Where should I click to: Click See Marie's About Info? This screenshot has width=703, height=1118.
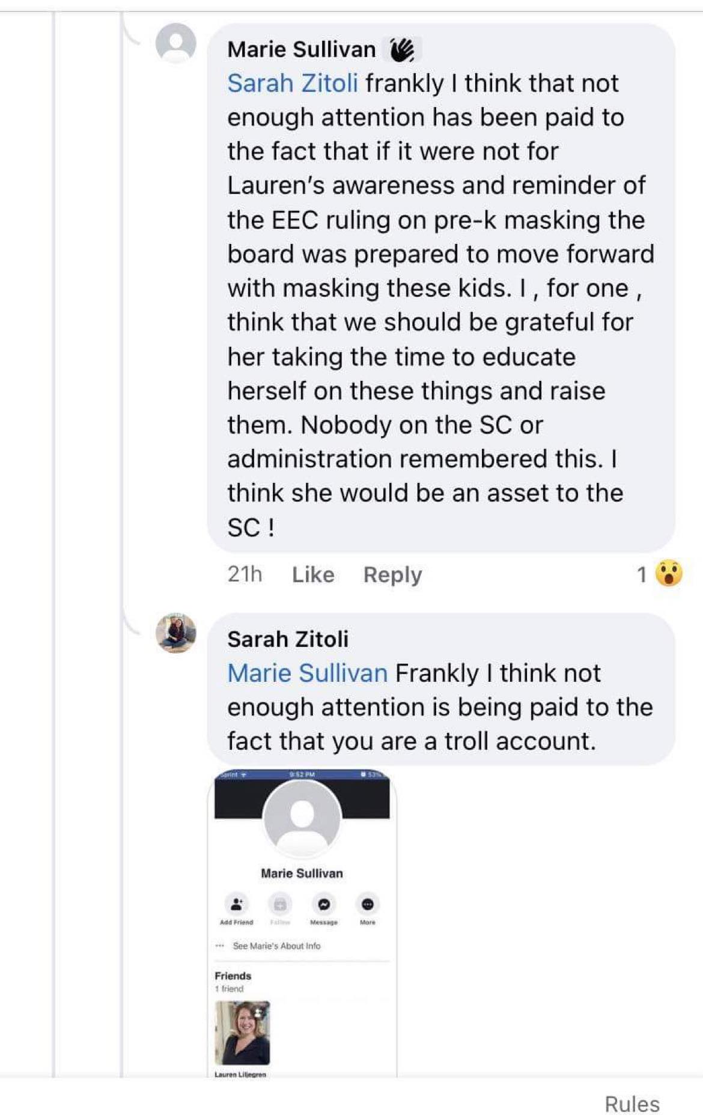[x=276, y=946]
